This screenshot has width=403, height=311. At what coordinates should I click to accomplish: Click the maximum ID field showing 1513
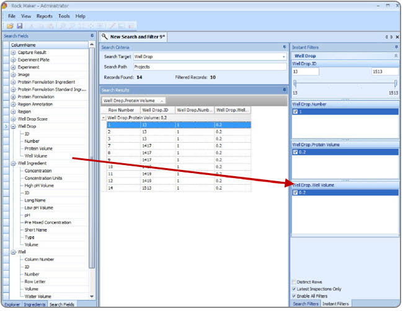click(385, 72)
